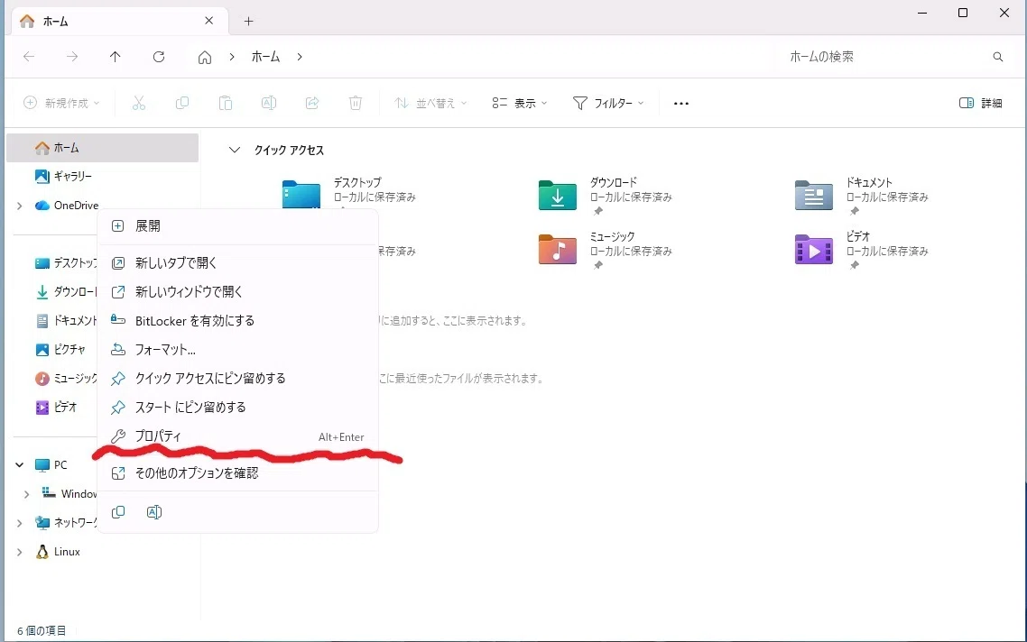The width and height of the screenshot is (1027, 642).
Task: Click the Paste clipboard icon in toolbar
Action: pyautogui.click(x=226, y=103)
